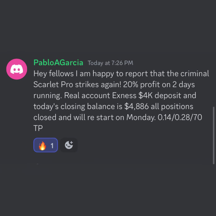Image resolution: width=216 pixels, height=216 pixels.
Task: Click the white Discord logo inside avatar
Action: (x=17, y=69)
